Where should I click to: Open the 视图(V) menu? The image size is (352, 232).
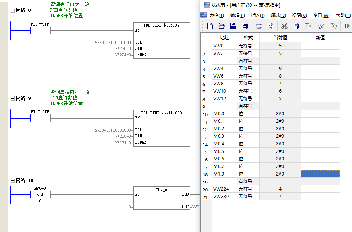(299, 15)
